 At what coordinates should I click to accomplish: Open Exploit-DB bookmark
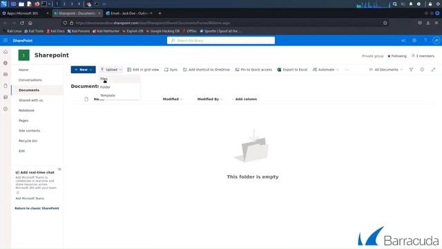point(133,31)
